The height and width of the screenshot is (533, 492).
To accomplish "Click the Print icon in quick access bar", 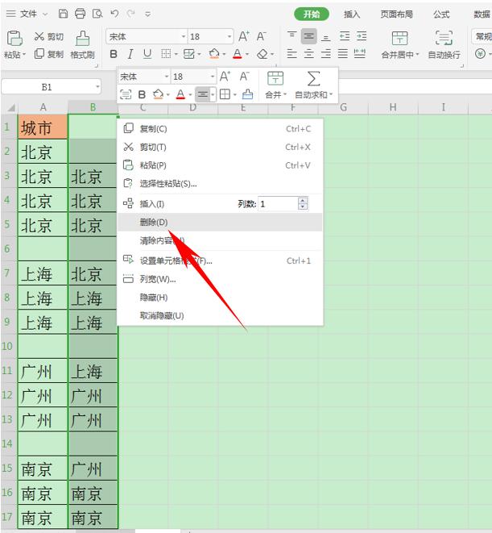I will click(81, 14).
